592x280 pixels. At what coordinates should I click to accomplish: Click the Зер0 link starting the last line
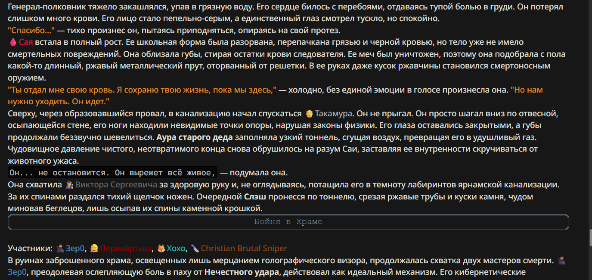[18, 272]
